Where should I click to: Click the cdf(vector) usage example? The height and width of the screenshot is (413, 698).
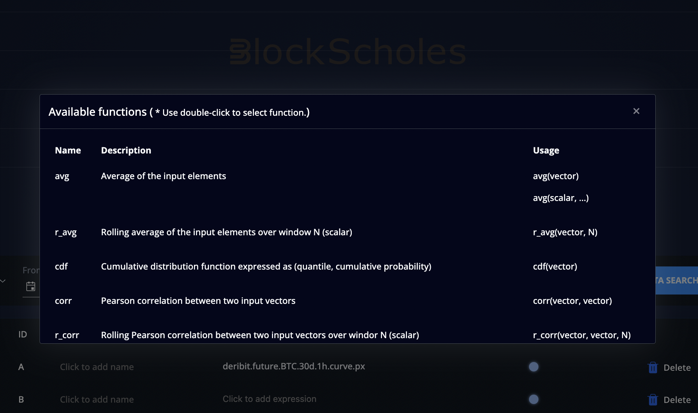click(555, 266)
